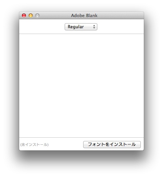This screenshot has width=163, height=177.
Task: Open the Regular style dropdown
Action: click(81, 27)
